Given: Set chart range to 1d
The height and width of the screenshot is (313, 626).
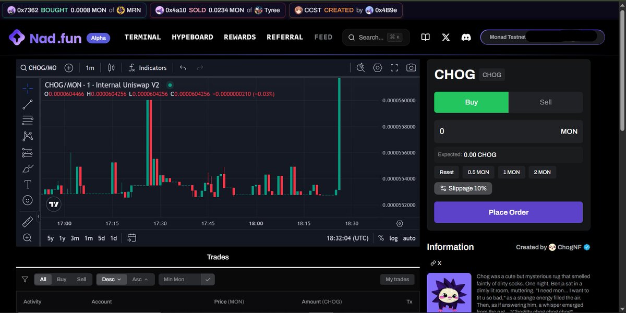Looking at the screenshot, I should pyautogui.click(x=113, y=238).
